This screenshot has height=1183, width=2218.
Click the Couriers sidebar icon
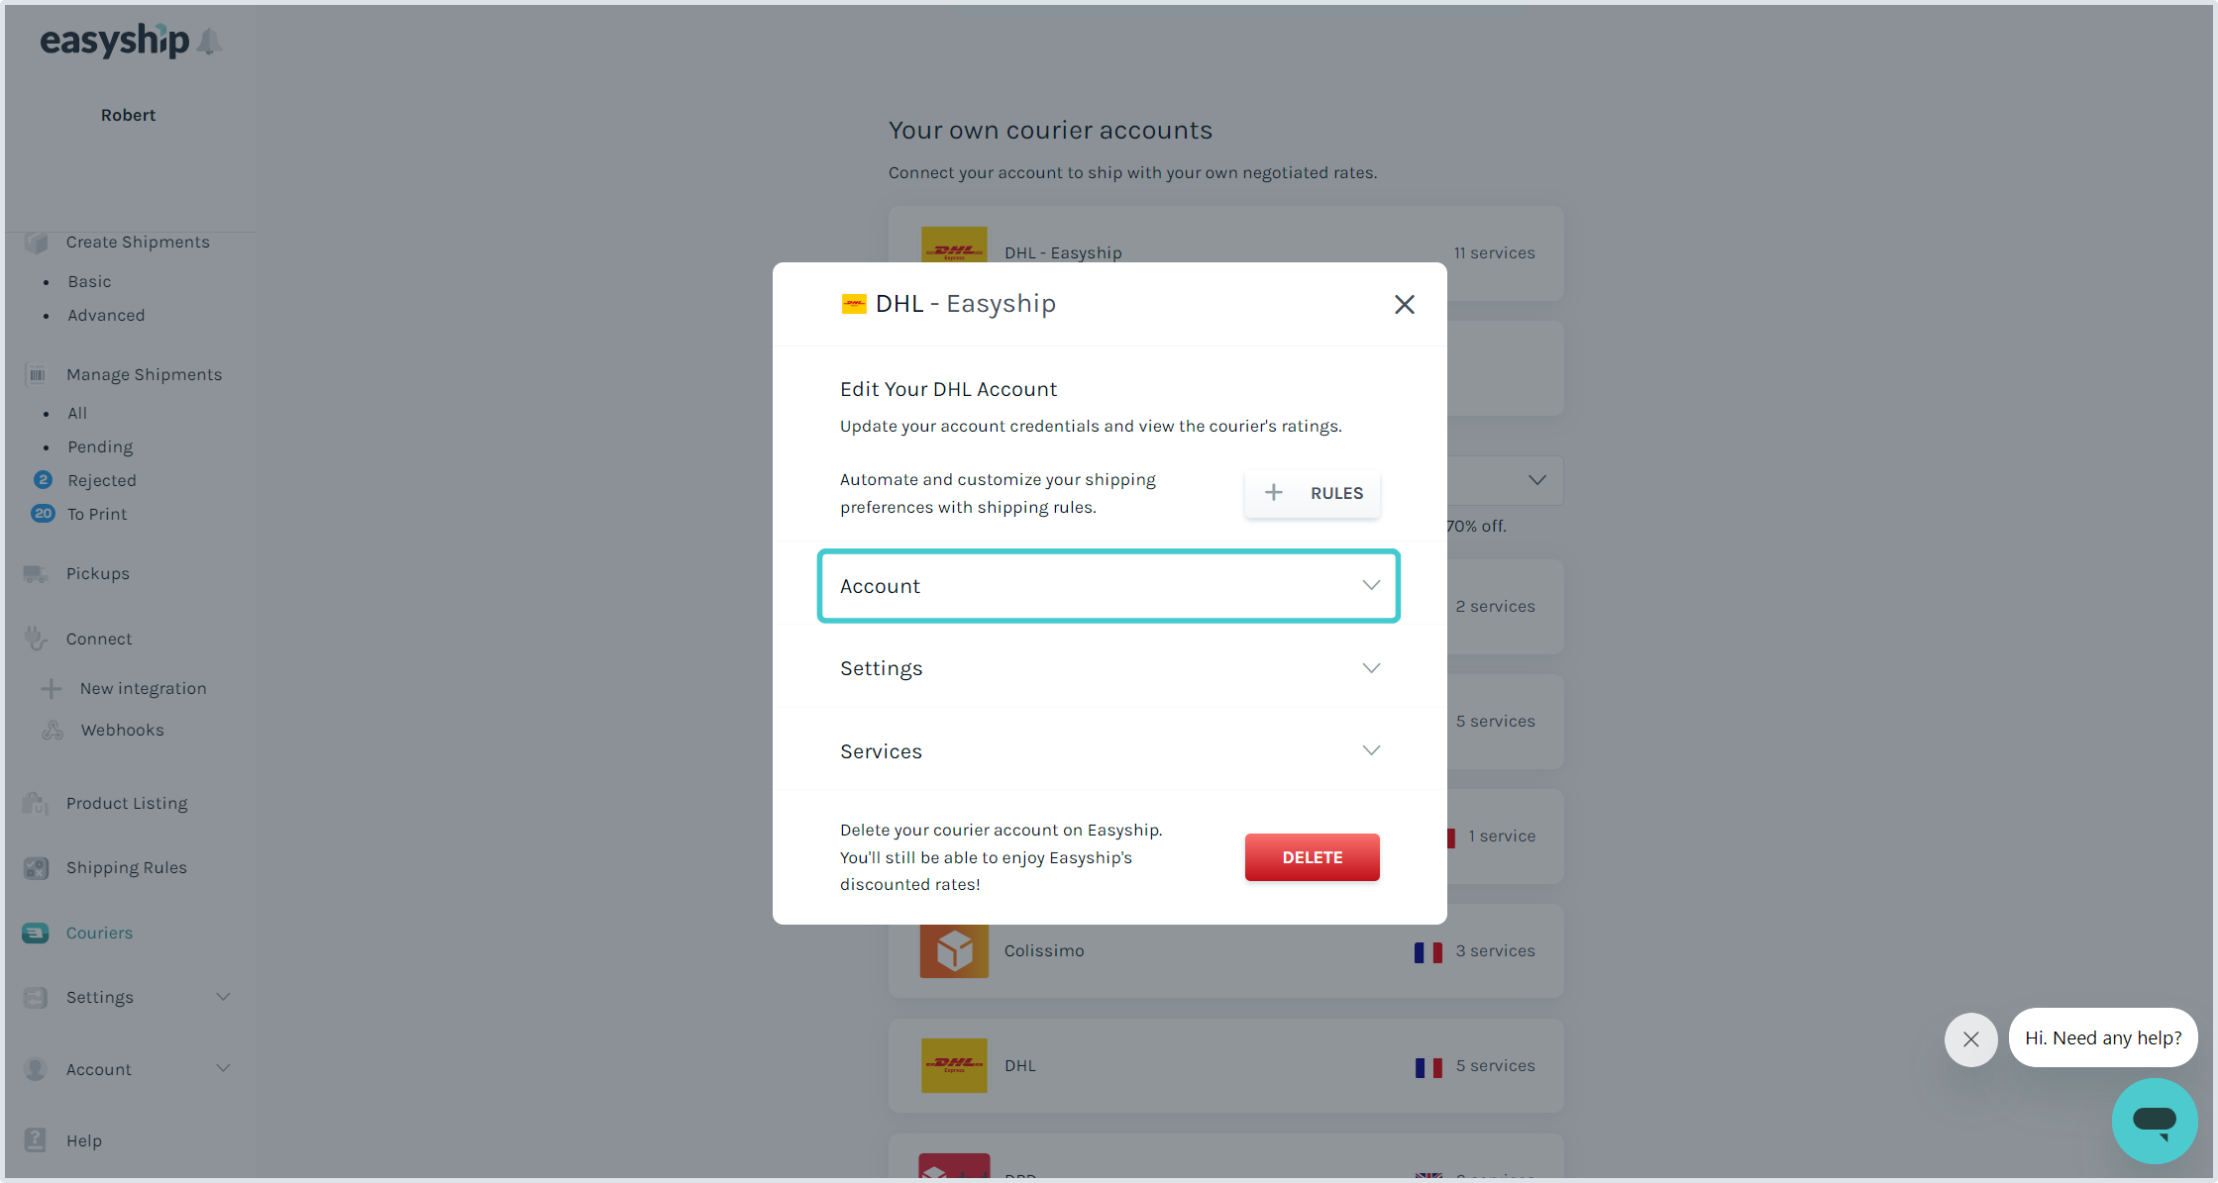(x=36, y=933)
